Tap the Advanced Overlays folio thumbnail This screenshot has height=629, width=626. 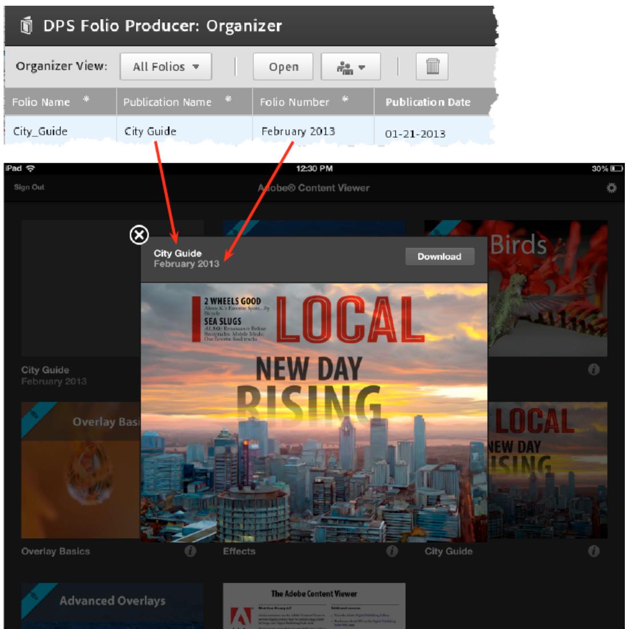point(113,606)
